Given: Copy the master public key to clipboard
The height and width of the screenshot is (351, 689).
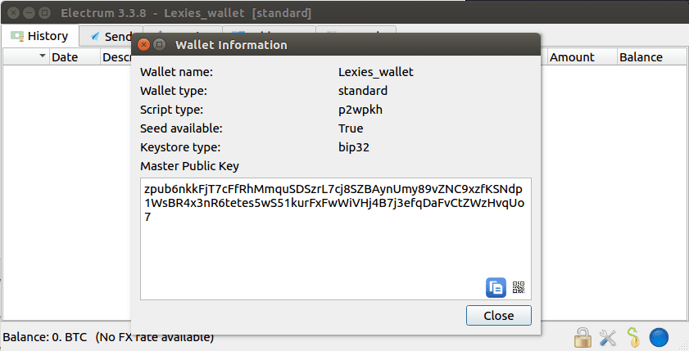Looking at the screenshot, I should pyautogui.click(x=496, y=287).
